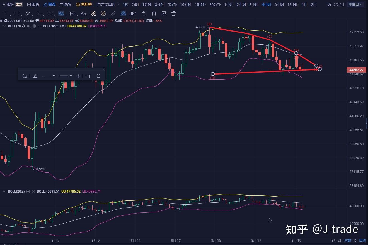
Task: Select the crosshair cursor tool
Action: (5, 13)
